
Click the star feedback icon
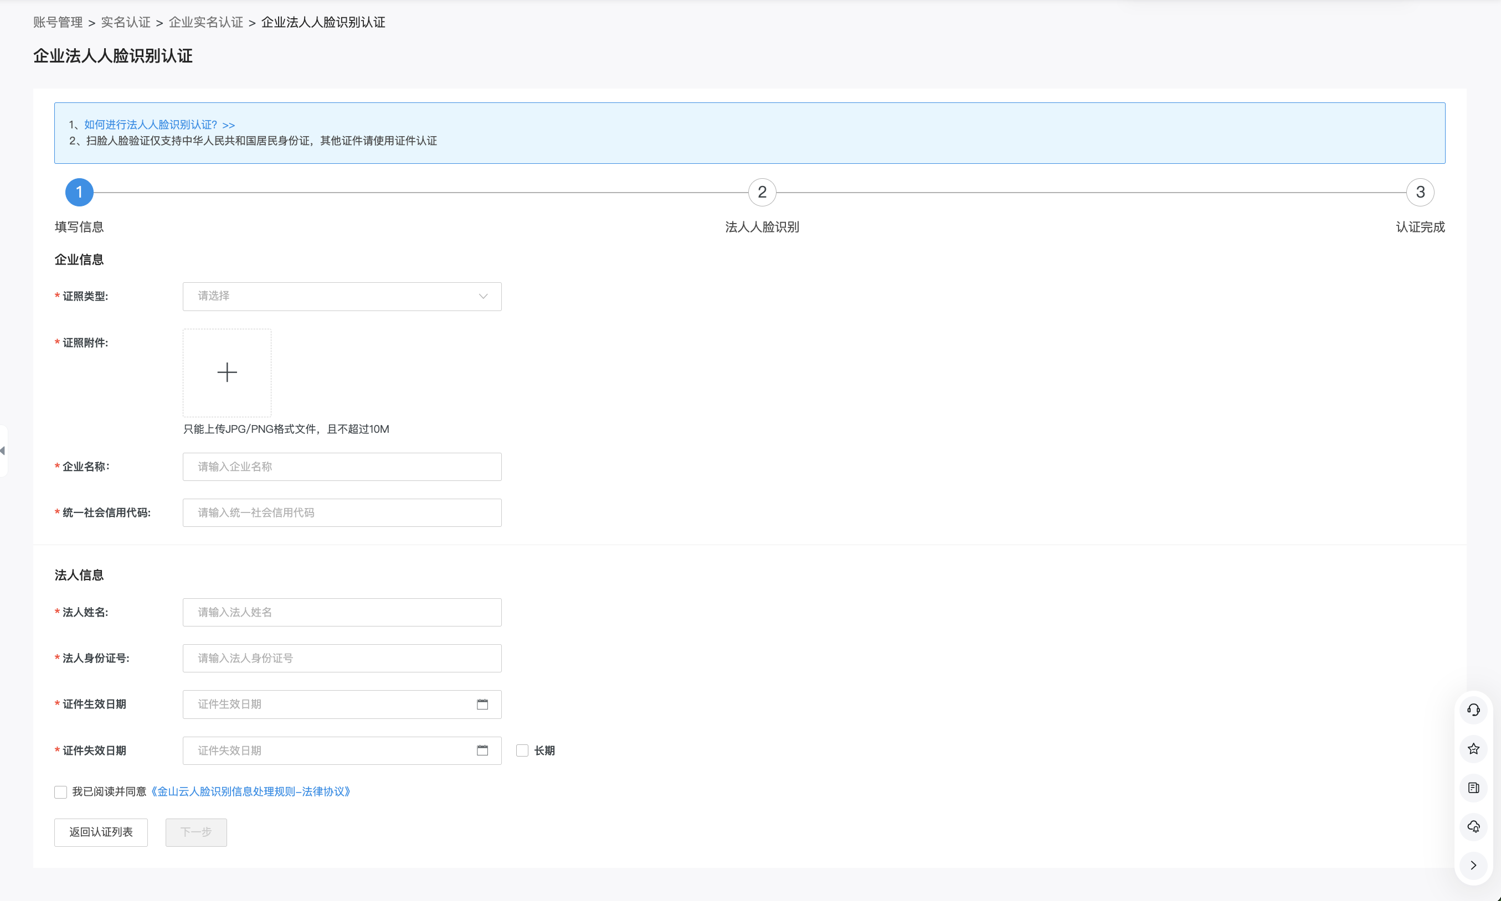pyautogui.click(x=1473, y=749)
